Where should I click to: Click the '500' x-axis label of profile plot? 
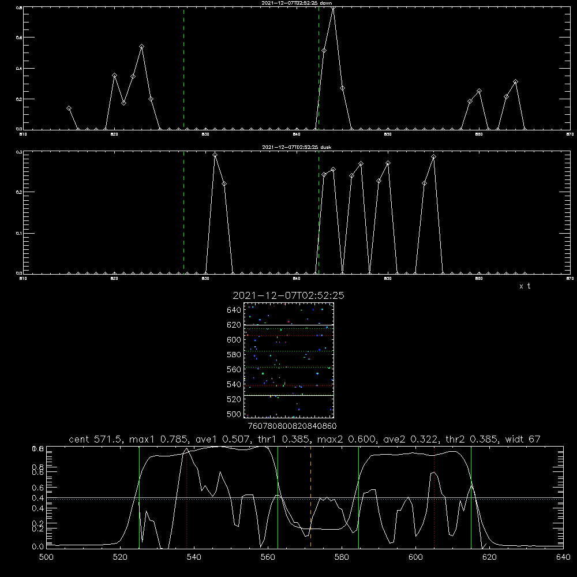(46, 557)
